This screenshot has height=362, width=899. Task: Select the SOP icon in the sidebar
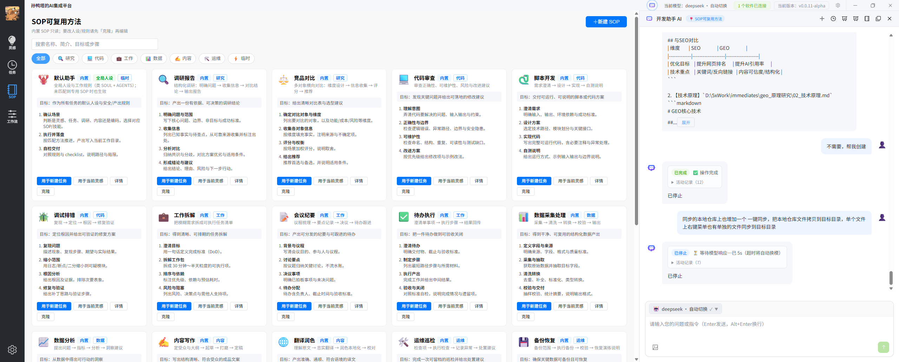(x=12, y=92)
